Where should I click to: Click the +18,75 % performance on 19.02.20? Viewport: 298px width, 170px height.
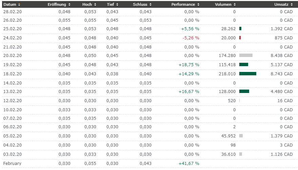click(189, 64)
